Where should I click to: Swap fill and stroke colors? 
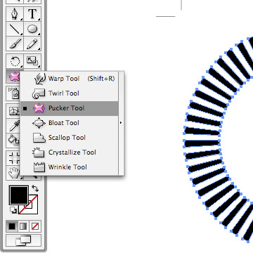[x=35, y=188]
